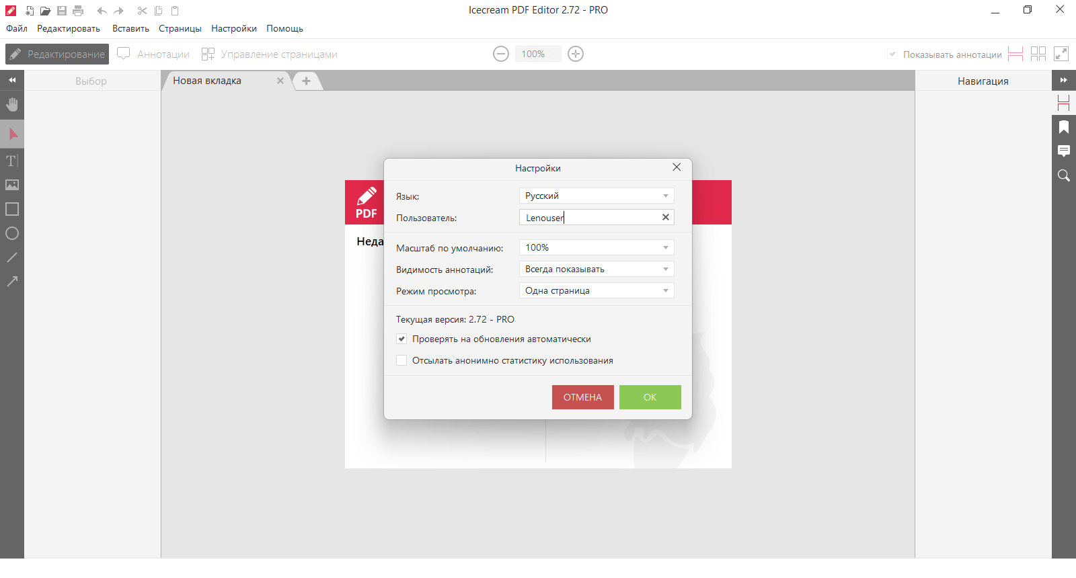Open the Помощь menu
The width and height of the screenshot is (1076, 578).
pyautogui.click(x=284, y=28)
